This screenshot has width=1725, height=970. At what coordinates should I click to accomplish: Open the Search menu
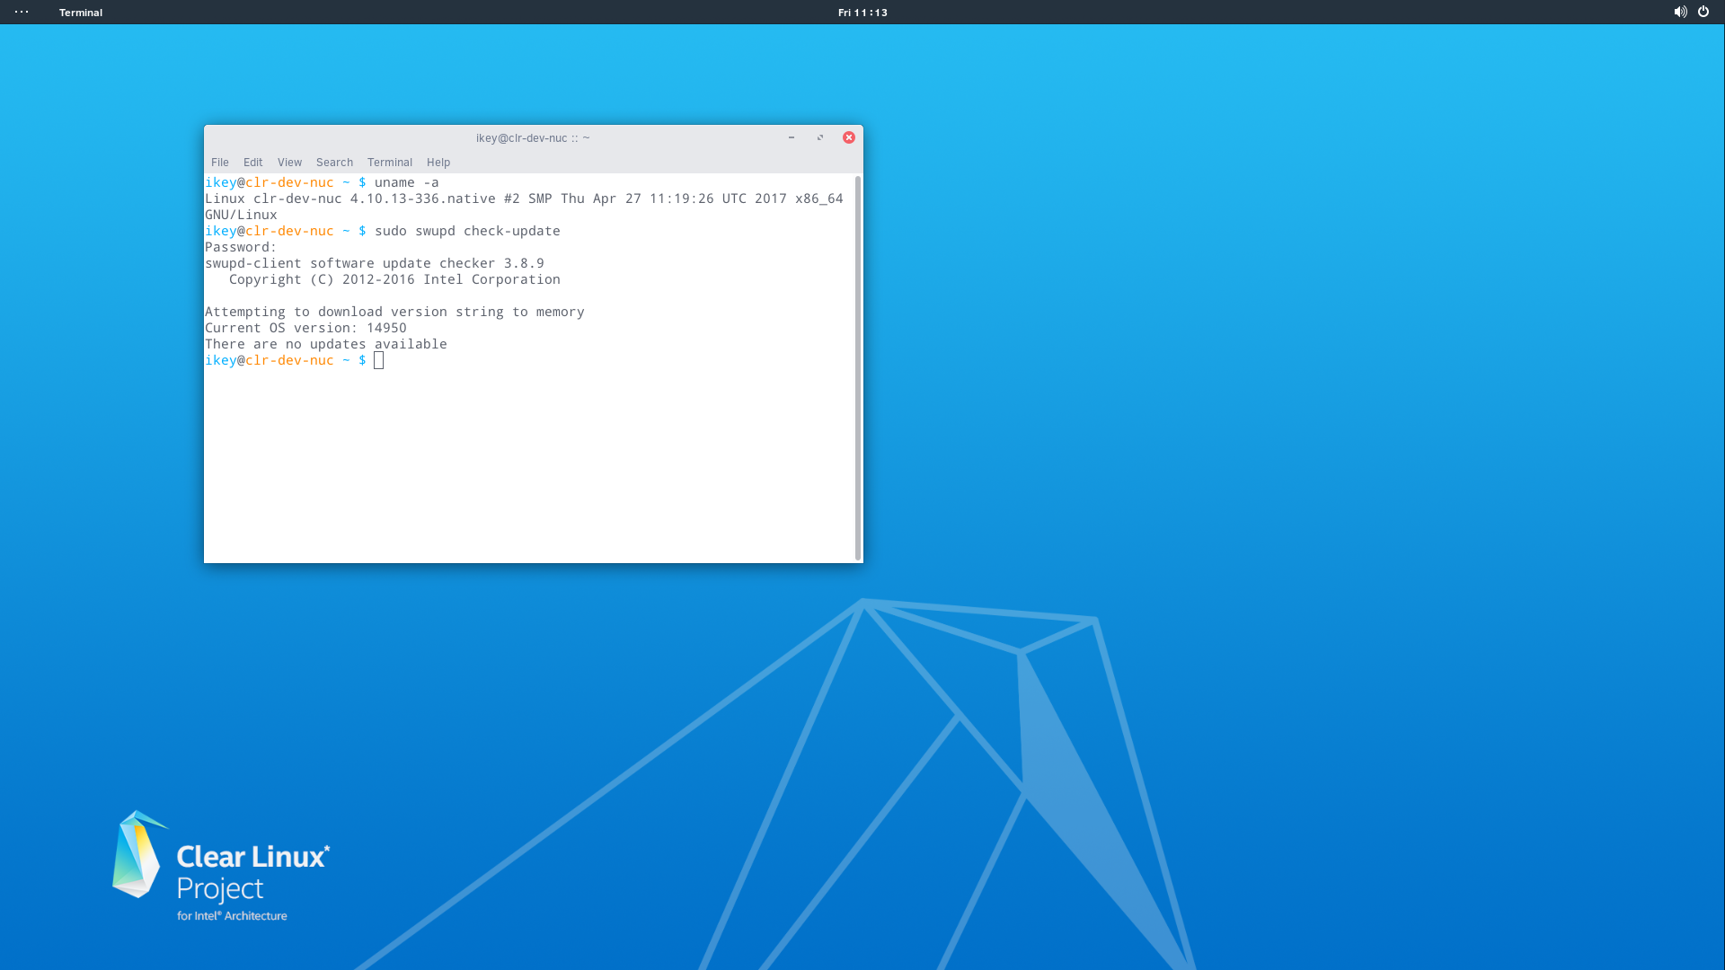[334, 163]
